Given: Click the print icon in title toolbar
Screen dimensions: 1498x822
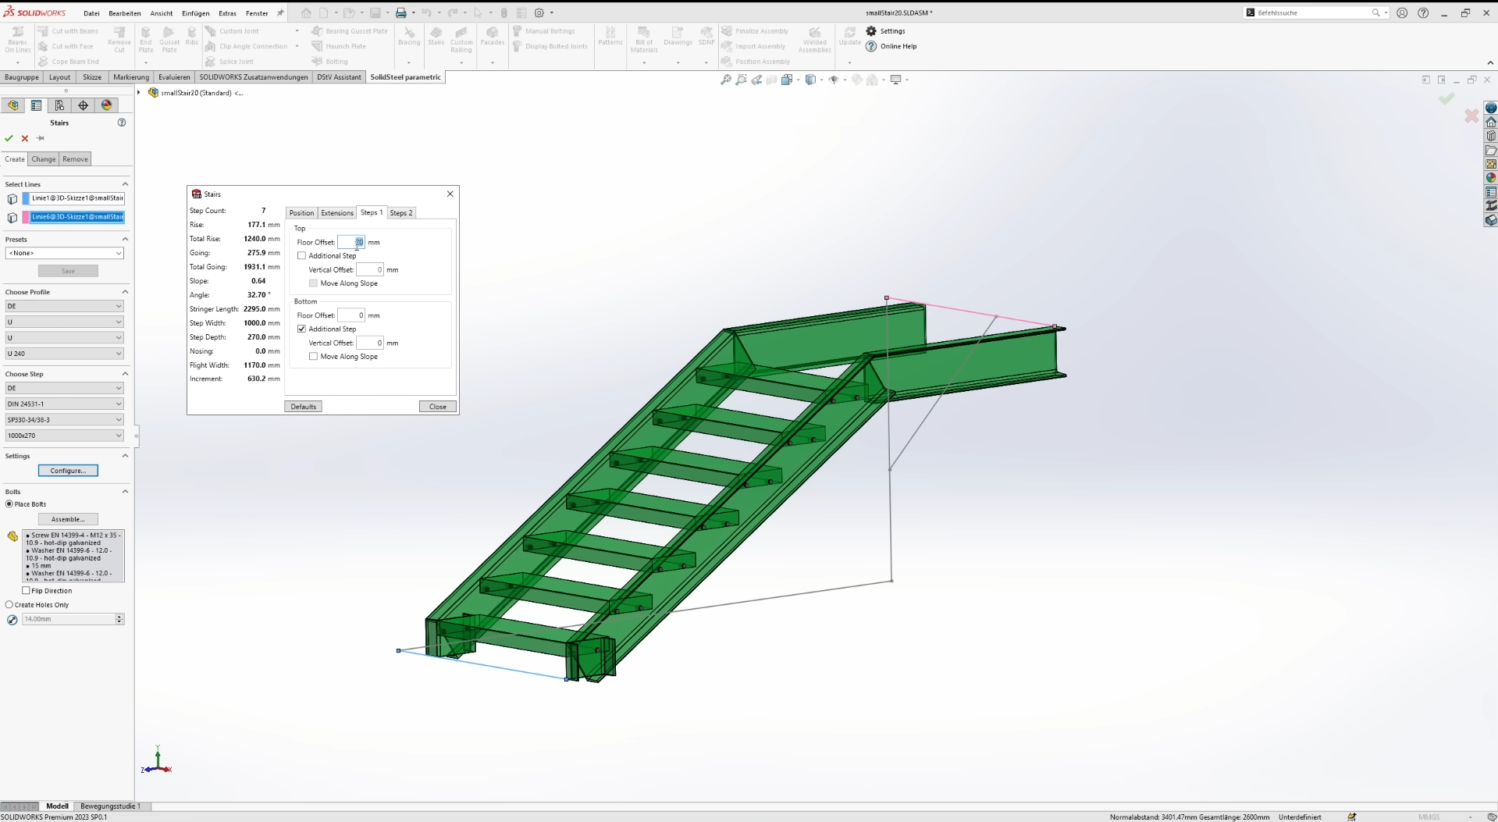Looking at the screenshot, I should (400, 12).
